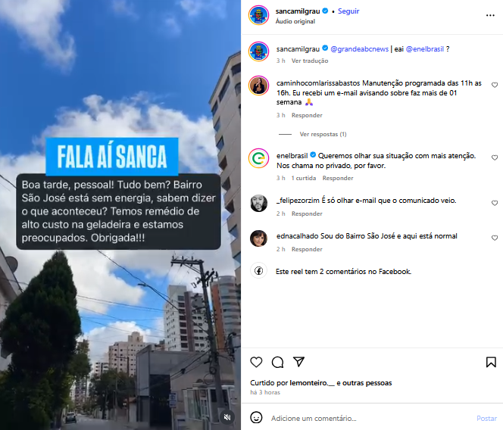Reply to _felipezorzim's comment
The width and height of the screenshot is (503, 430).
[307, 213]
